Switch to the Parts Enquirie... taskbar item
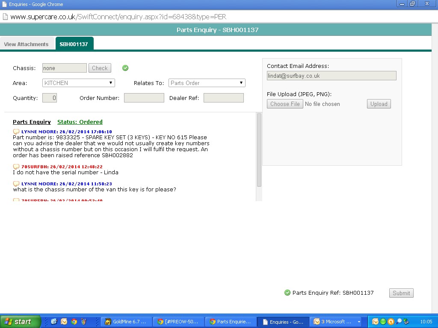 [x=231, y=322]
